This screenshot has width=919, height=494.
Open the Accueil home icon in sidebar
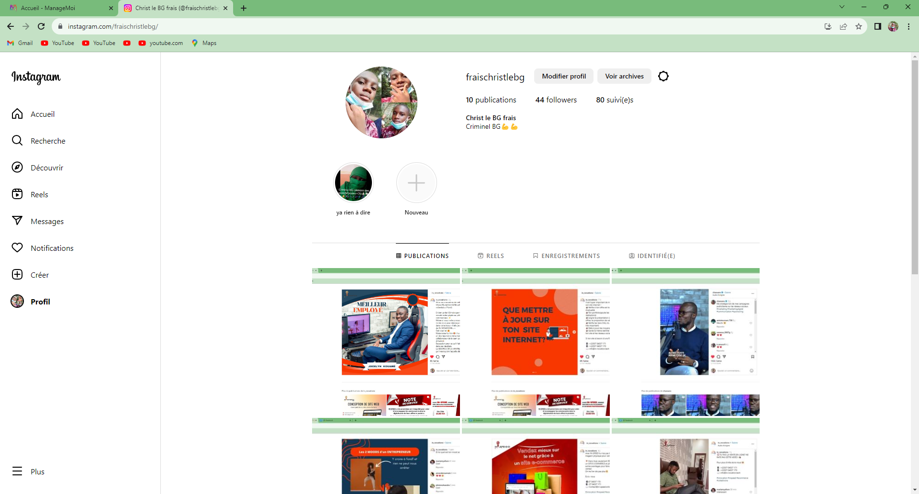17,114
